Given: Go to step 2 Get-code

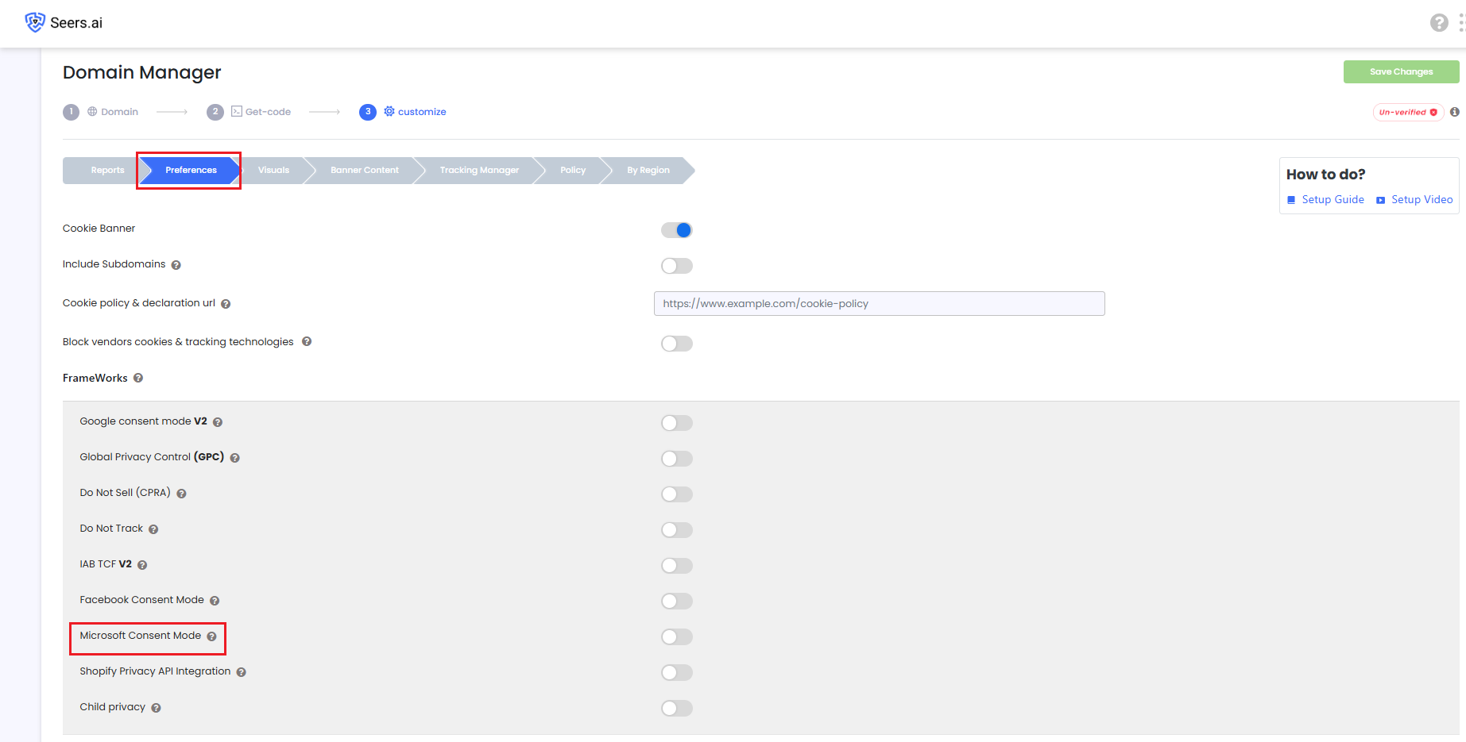Looking at the screenshot, I should click(249, 112).
